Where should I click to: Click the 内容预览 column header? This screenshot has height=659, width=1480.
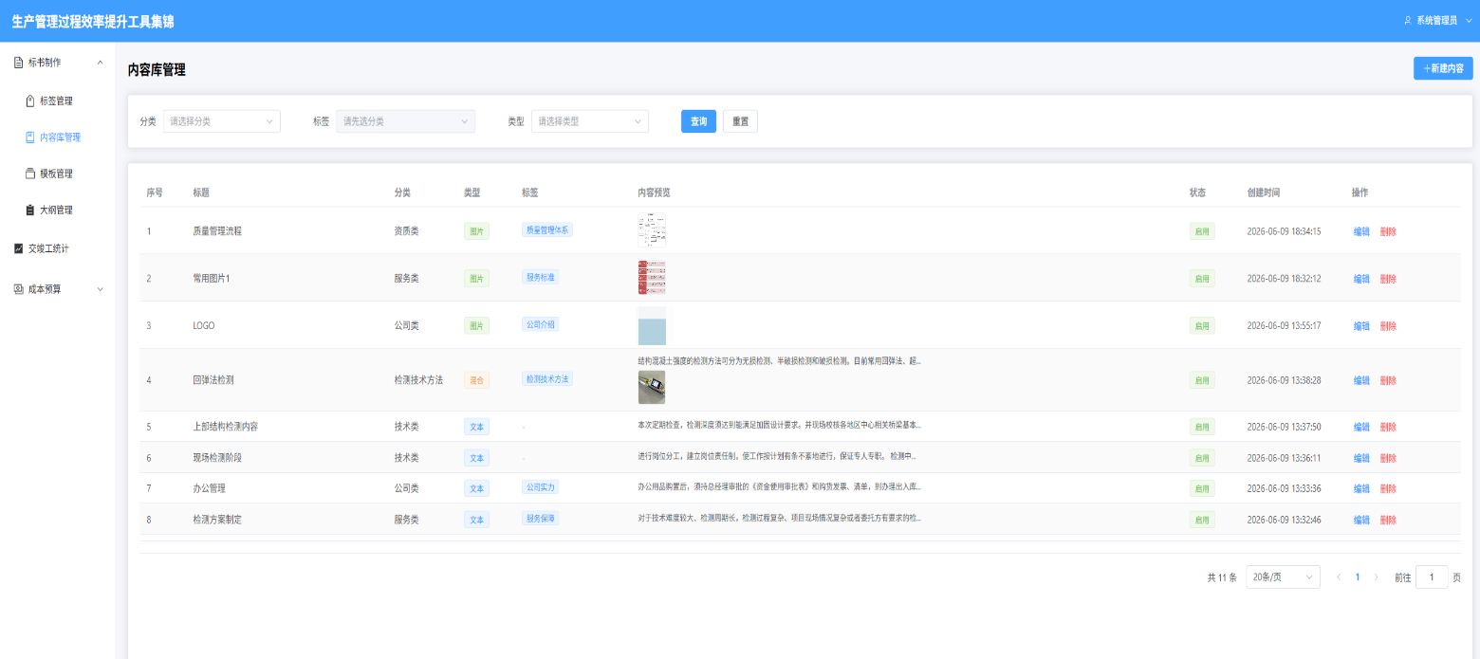pos(654,192)
